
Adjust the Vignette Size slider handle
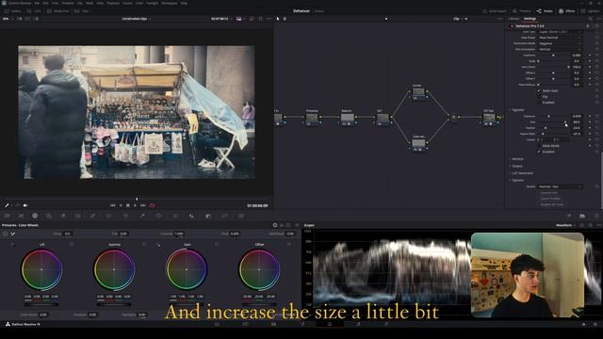point(565,121)
